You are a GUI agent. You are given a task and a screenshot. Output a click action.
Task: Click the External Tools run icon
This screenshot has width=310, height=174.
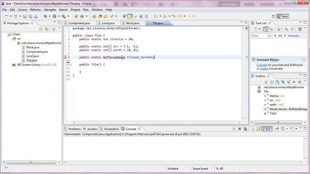[x=63, y=16]
